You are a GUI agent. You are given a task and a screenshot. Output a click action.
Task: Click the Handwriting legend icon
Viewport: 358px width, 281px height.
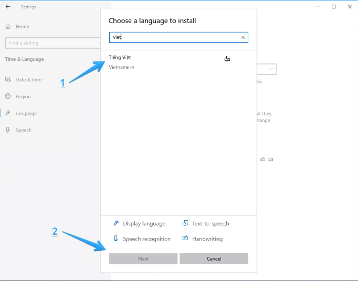(x=185, y=239)
